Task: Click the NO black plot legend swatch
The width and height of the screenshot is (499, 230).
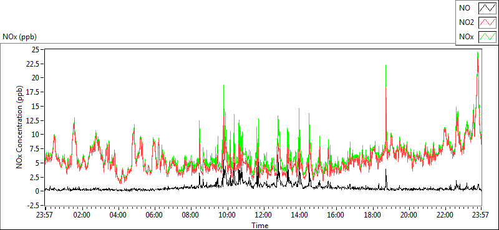Action: click(487, 8)
